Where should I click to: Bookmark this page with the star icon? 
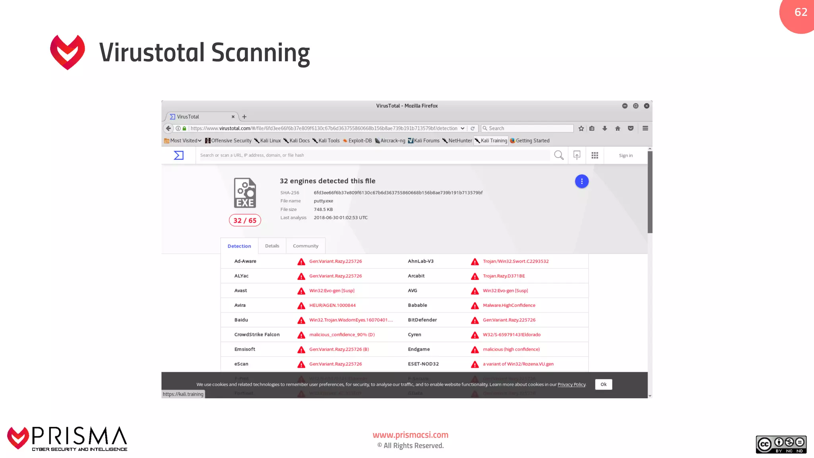tap(581, 128)
